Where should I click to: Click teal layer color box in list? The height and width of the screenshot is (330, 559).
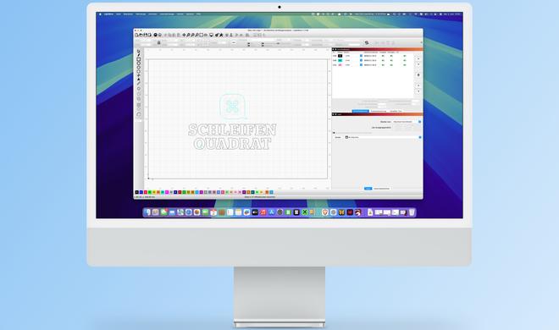click(340, 61)
